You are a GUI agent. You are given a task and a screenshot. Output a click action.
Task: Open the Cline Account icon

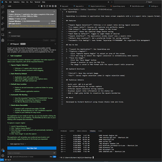pos(53,6)
